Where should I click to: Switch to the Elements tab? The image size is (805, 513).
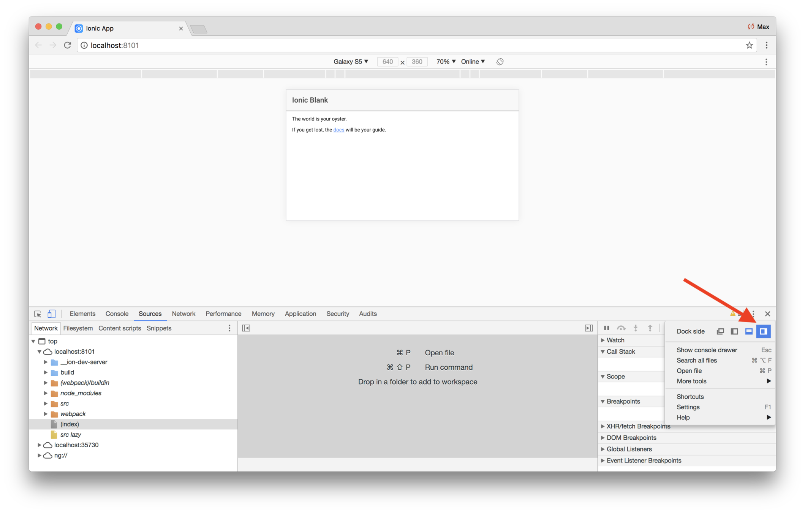[82, 314]
